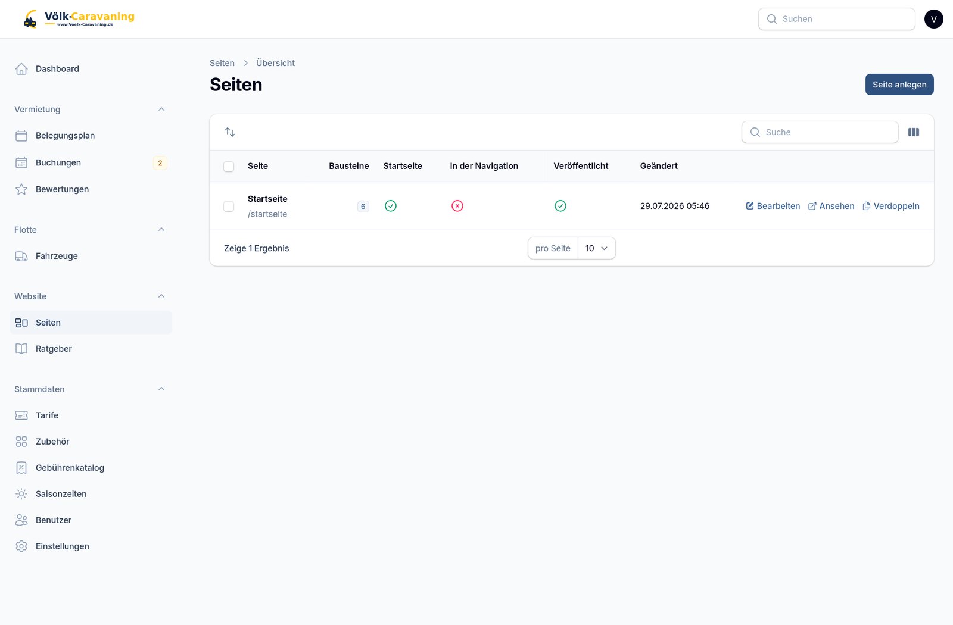
Task: Toggle the select-all checkbox in table header
Action: click(229, 167)
